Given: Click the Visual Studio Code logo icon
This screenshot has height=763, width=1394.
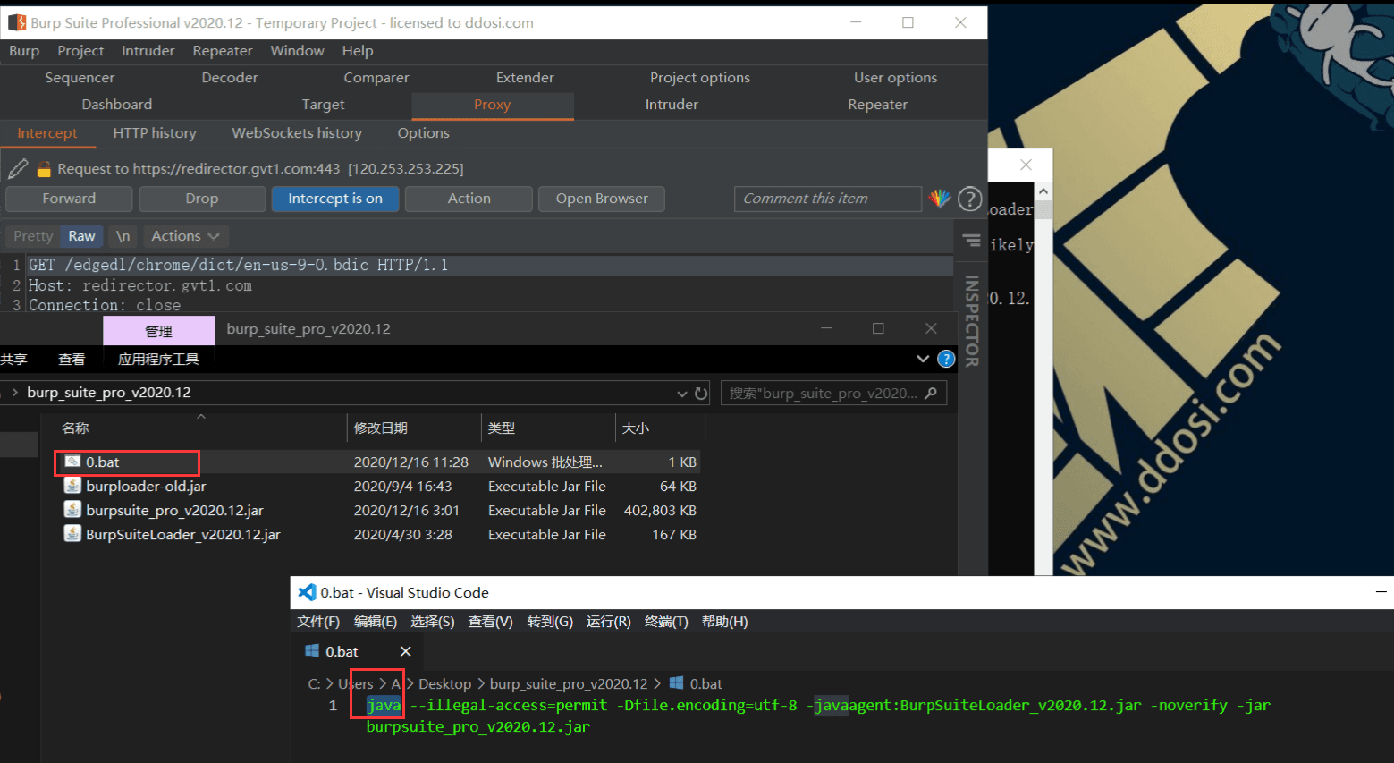Looking at the screenshot, I should coord(307,592).
